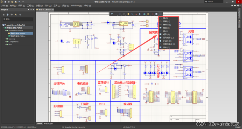Viewport: 242px width, 129px height.
Task: Choose 弧 (A) arc from dropdown
Action: 169,18
